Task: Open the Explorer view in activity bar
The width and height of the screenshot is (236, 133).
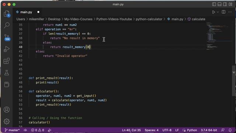Action: [7, 14]
